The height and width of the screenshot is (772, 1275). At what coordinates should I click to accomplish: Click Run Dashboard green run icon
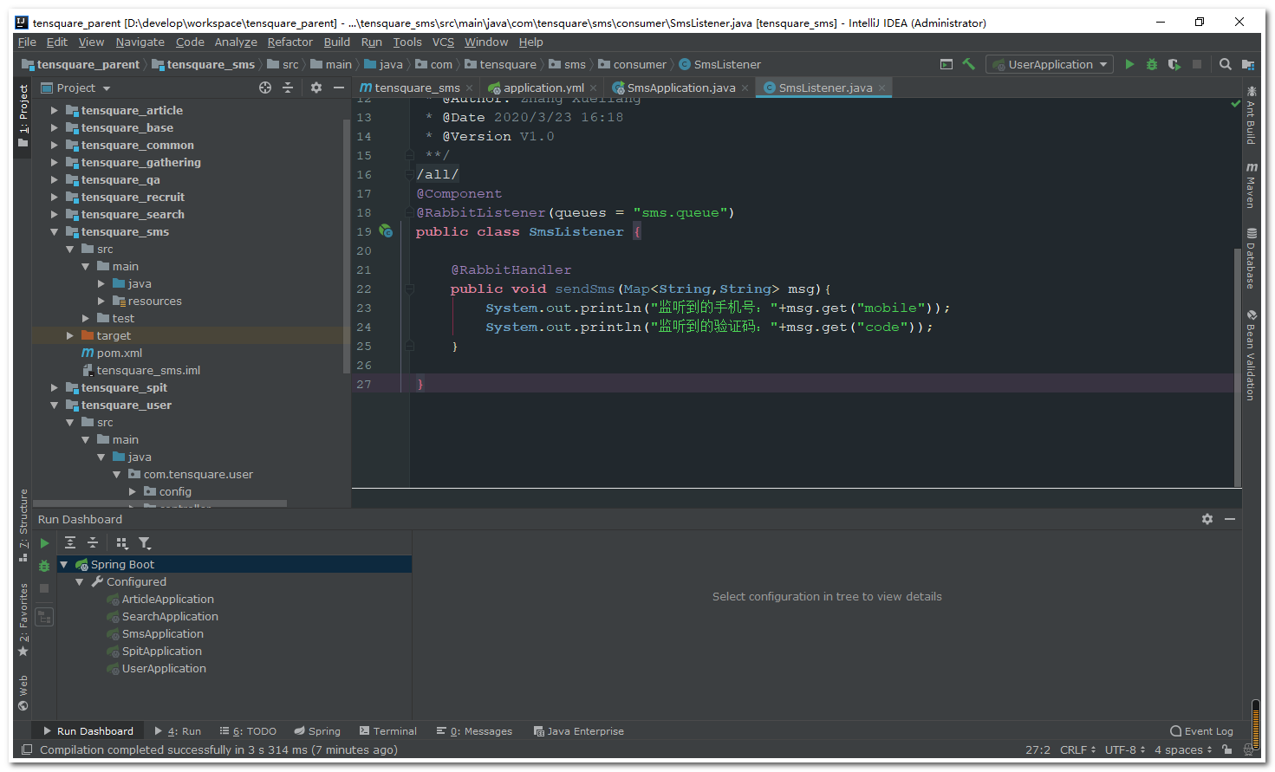(44, 543)
